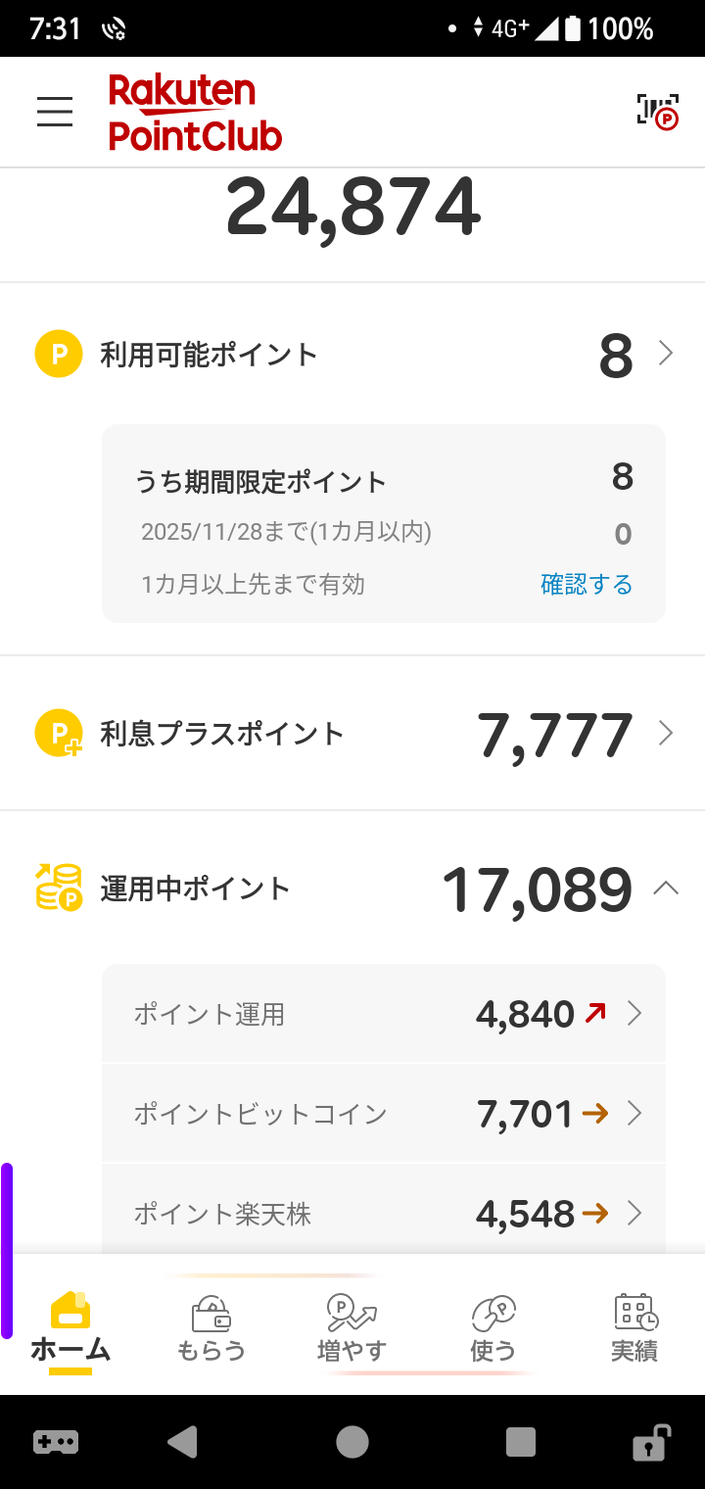Tap the unlock padlock icon
This screenshot has width=705, height=1489.
pyautogui.click(x=649, y=1442)
